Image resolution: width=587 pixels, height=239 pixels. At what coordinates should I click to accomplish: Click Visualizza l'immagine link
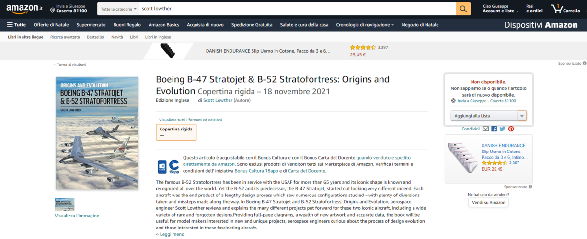[x=77, y=216]
